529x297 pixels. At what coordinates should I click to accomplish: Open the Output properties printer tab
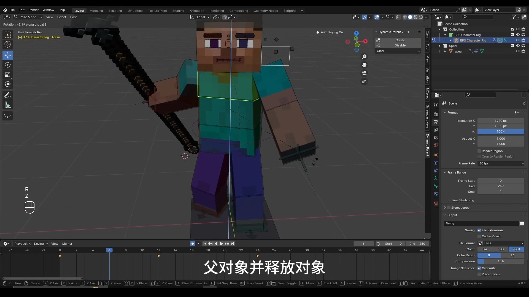click(x=436, y=122)
